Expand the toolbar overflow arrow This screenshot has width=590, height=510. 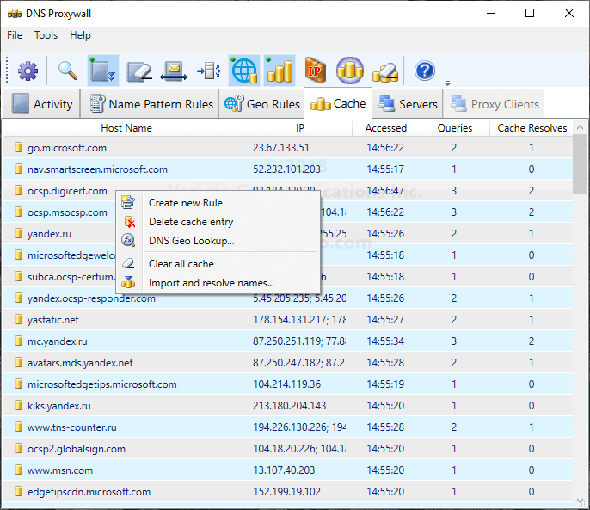click(447, 83)
